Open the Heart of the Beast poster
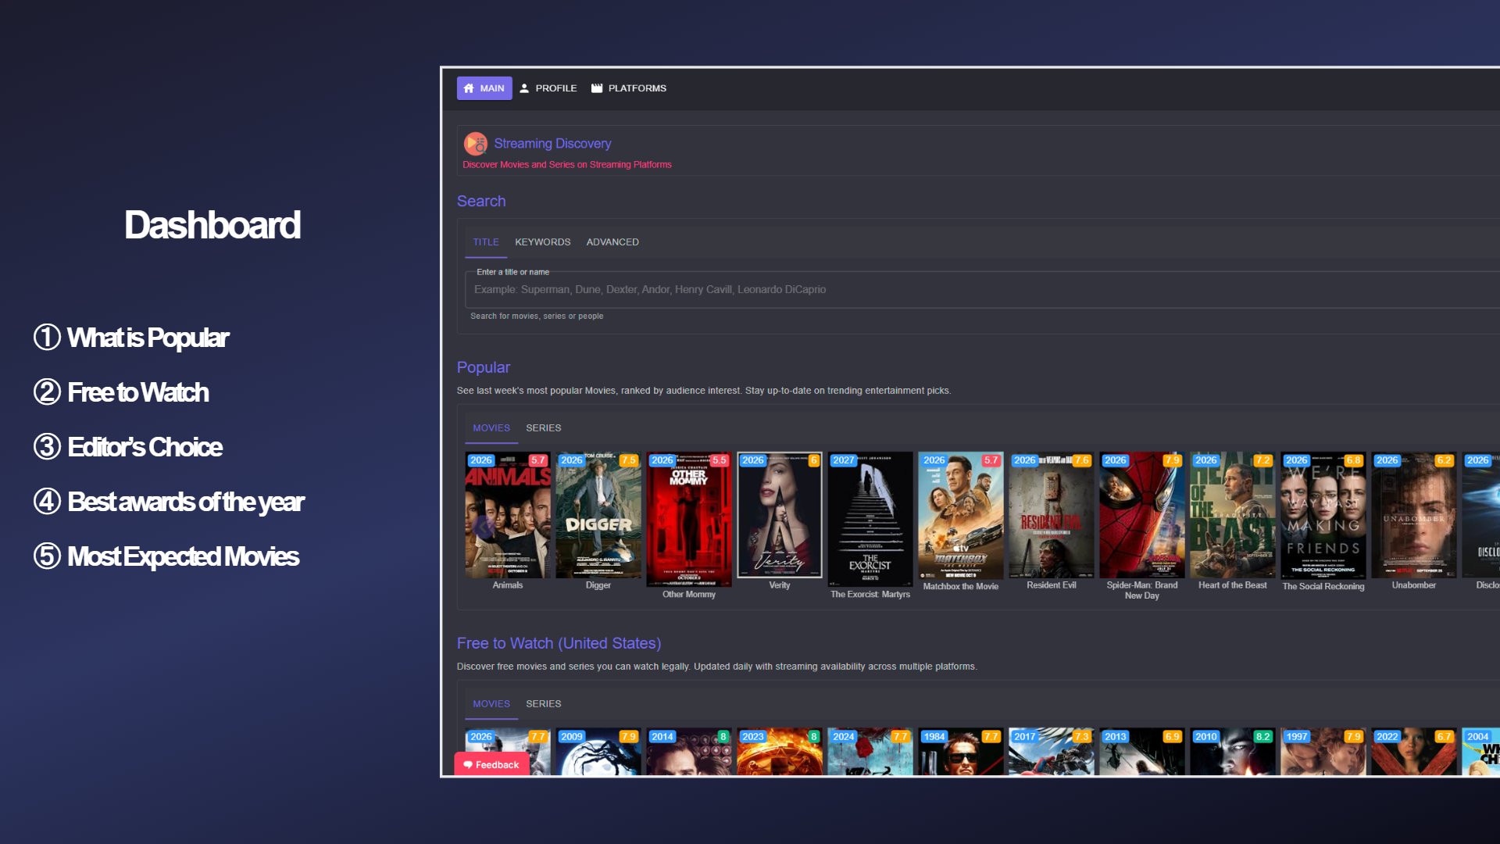This screenshot has width=1500, height=844. tap(1233, 515)
